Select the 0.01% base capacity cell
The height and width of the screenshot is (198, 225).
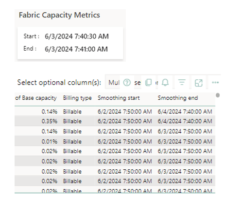tap(50, 142)
